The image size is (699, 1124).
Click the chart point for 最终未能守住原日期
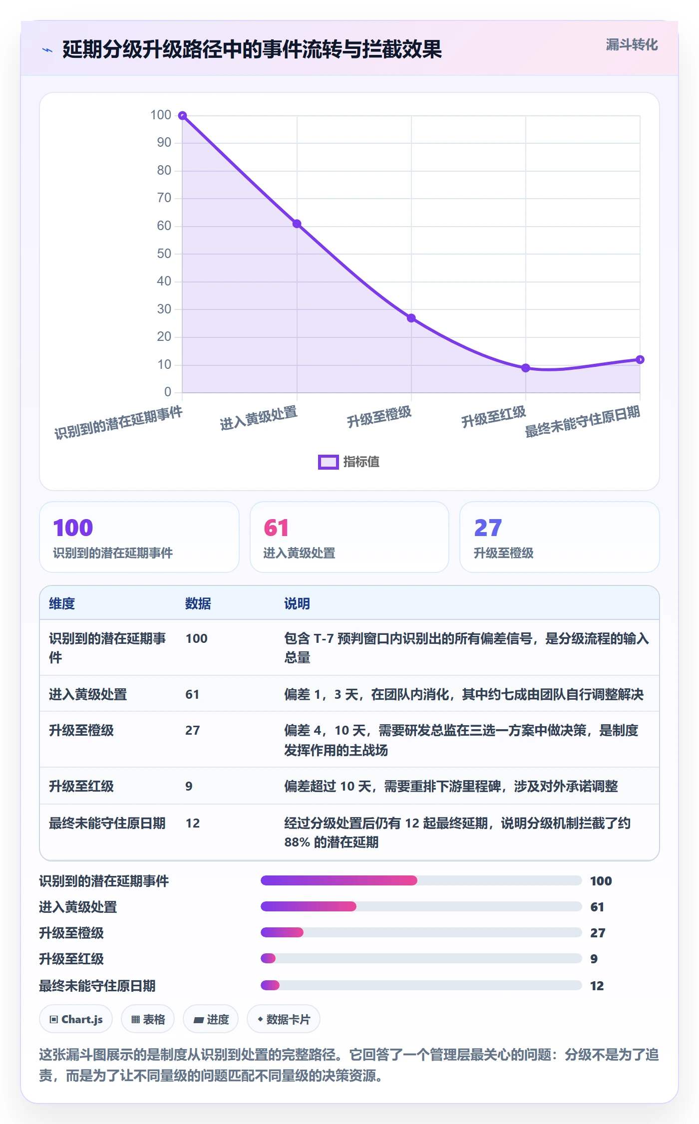(640, 359)
